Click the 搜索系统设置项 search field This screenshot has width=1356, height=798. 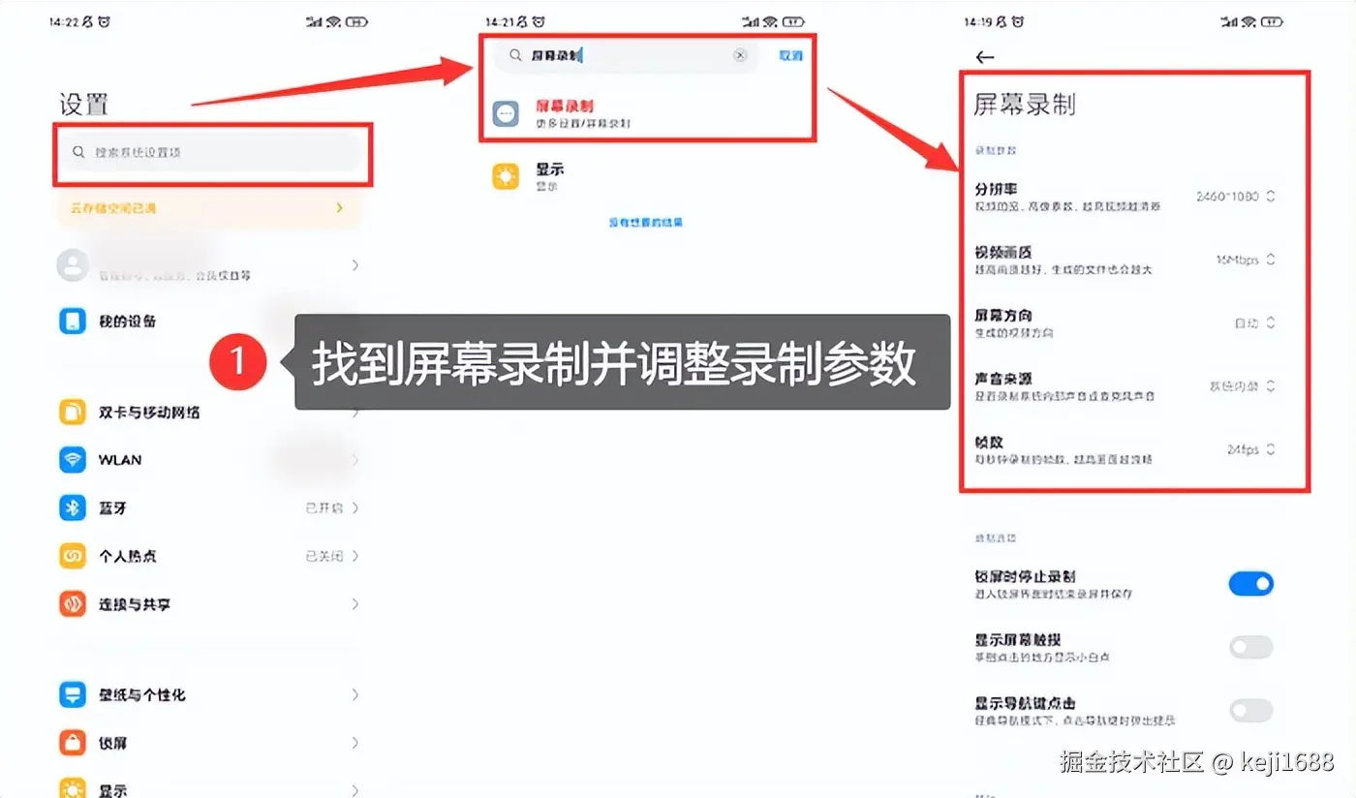pos(212,152)
